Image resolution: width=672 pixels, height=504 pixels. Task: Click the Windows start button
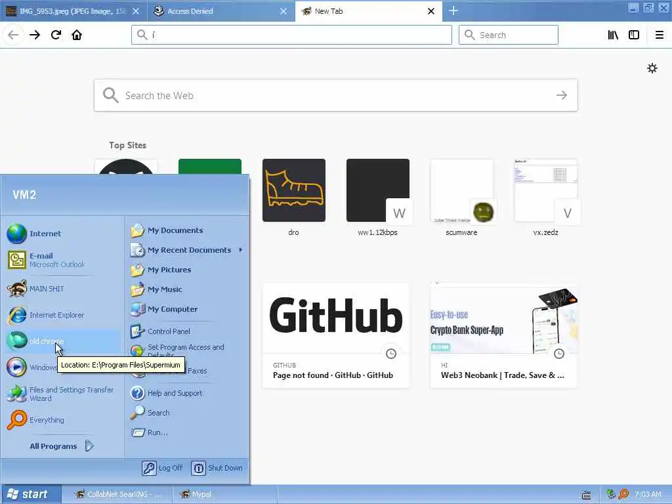[30, 494]
